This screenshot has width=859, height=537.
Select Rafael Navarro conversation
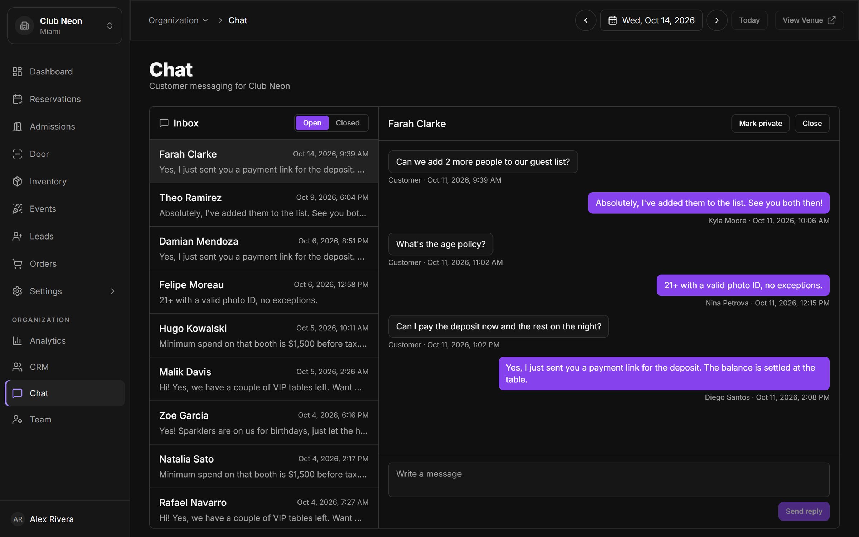264,508
